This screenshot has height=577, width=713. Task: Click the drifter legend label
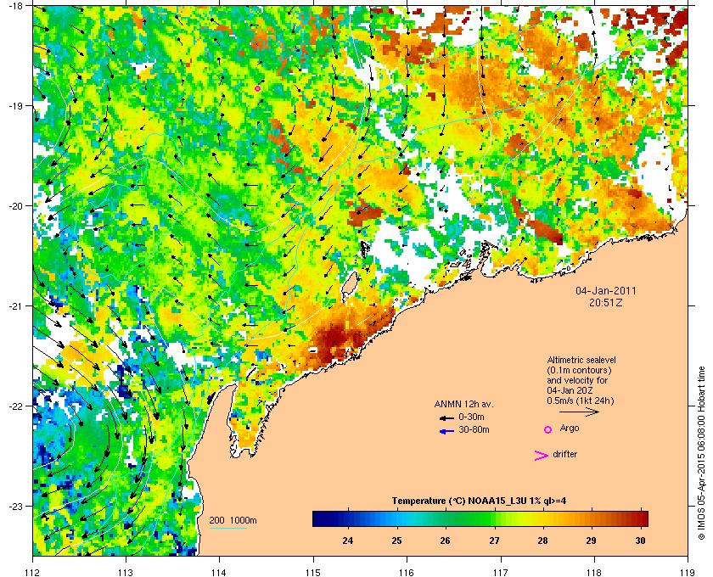565,454
